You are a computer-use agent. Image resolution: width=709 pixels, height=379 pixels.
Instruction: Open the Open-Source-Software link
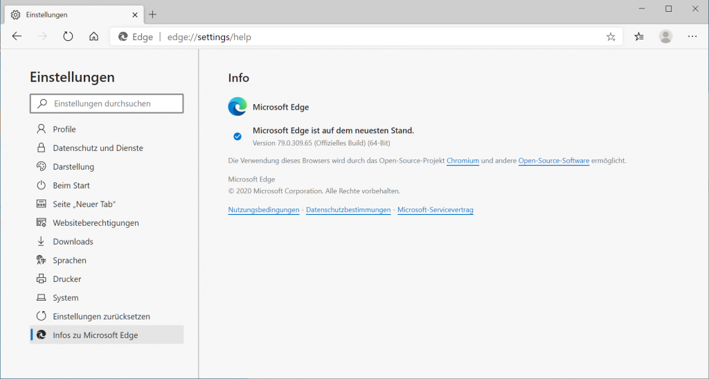(x=554, y=161)
